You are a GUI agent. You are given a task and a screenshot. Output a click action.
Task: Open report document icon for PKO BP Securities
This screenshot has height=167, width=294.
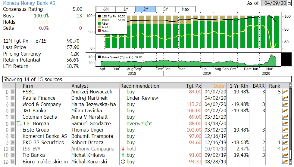coord(13,142)
